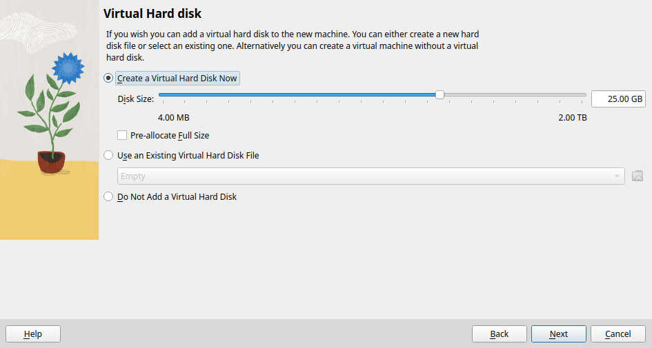Image resolution: width=652 pixels, height=348 pixels.
Task: Click the Next button
Action: 558,334
